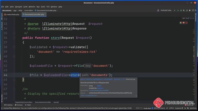The image size is (198, 111).
Task: Open the run configuration dropdown arrow
Action: tap(174, 10)
